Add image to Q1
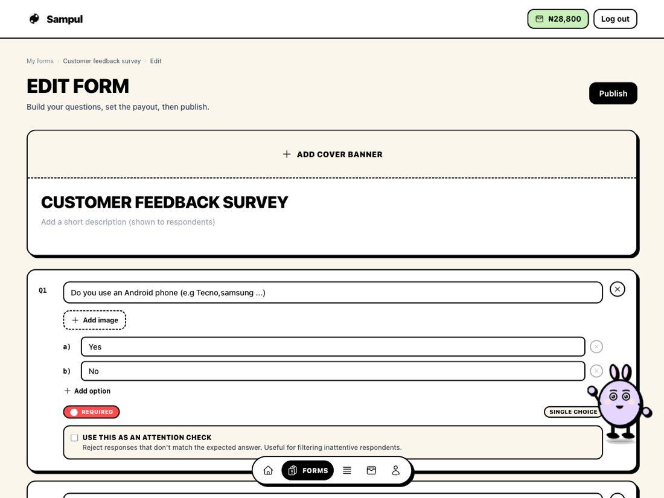Image resolution: width=664 pixels, height=498 pixels. (94, 320)
